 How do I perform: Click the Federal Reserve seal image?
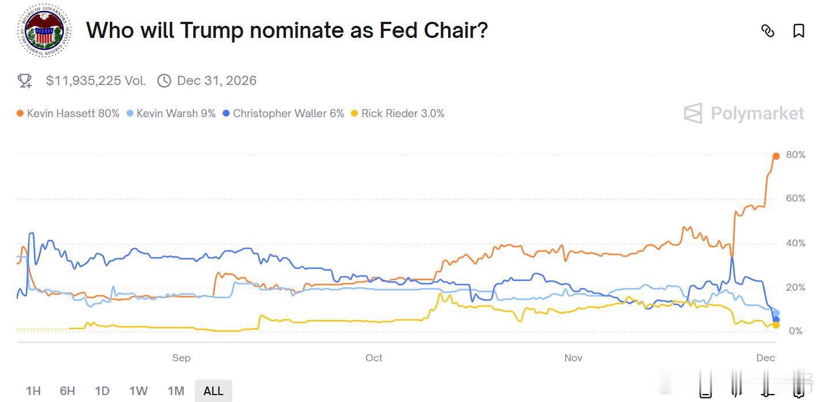pos(44,30)
